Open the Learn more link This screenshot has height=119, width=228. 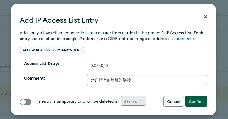[185, 39]
